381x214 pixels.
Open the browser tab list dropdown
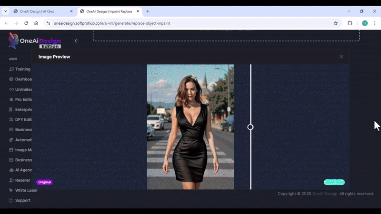6,11
